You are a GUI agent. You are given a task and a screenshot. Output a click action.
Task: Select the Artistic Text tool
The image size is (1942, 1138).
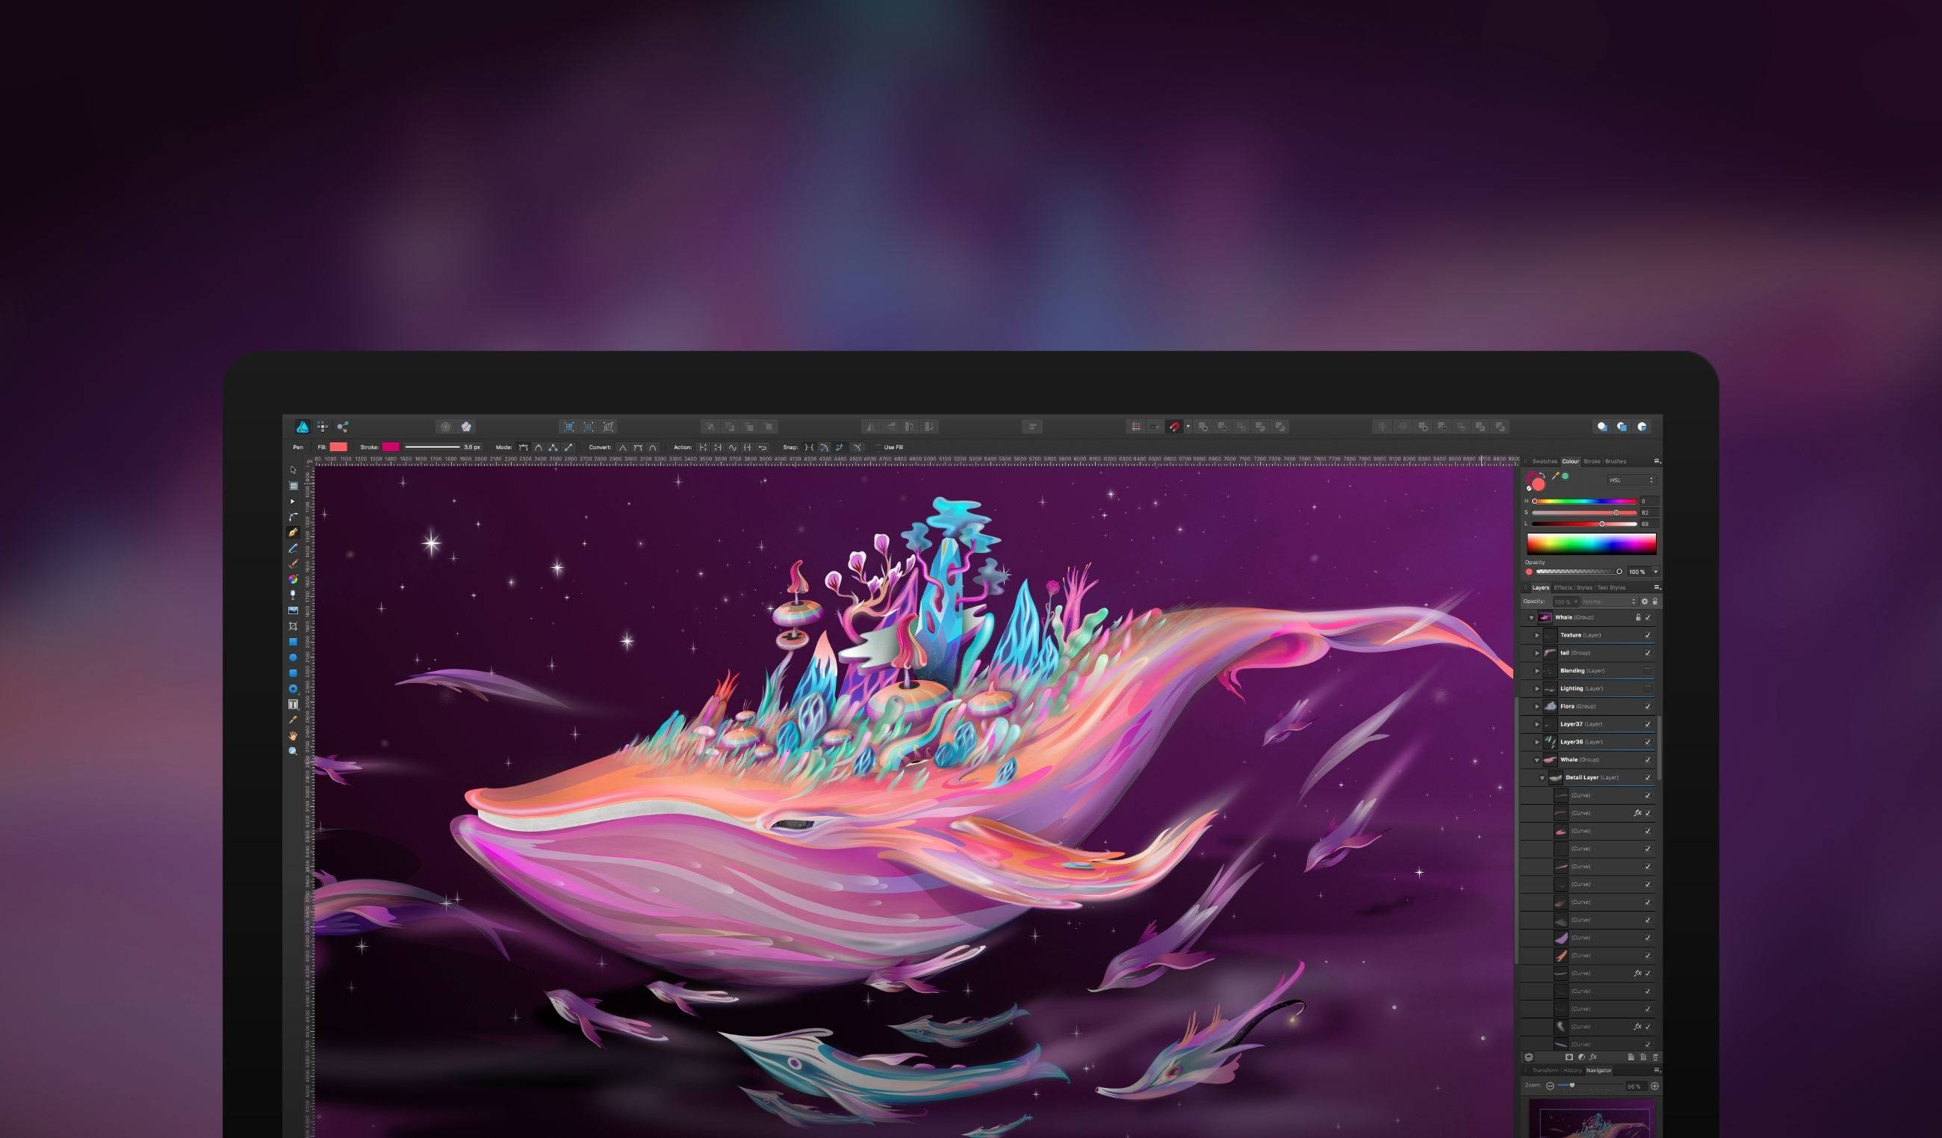coord(294,704)
